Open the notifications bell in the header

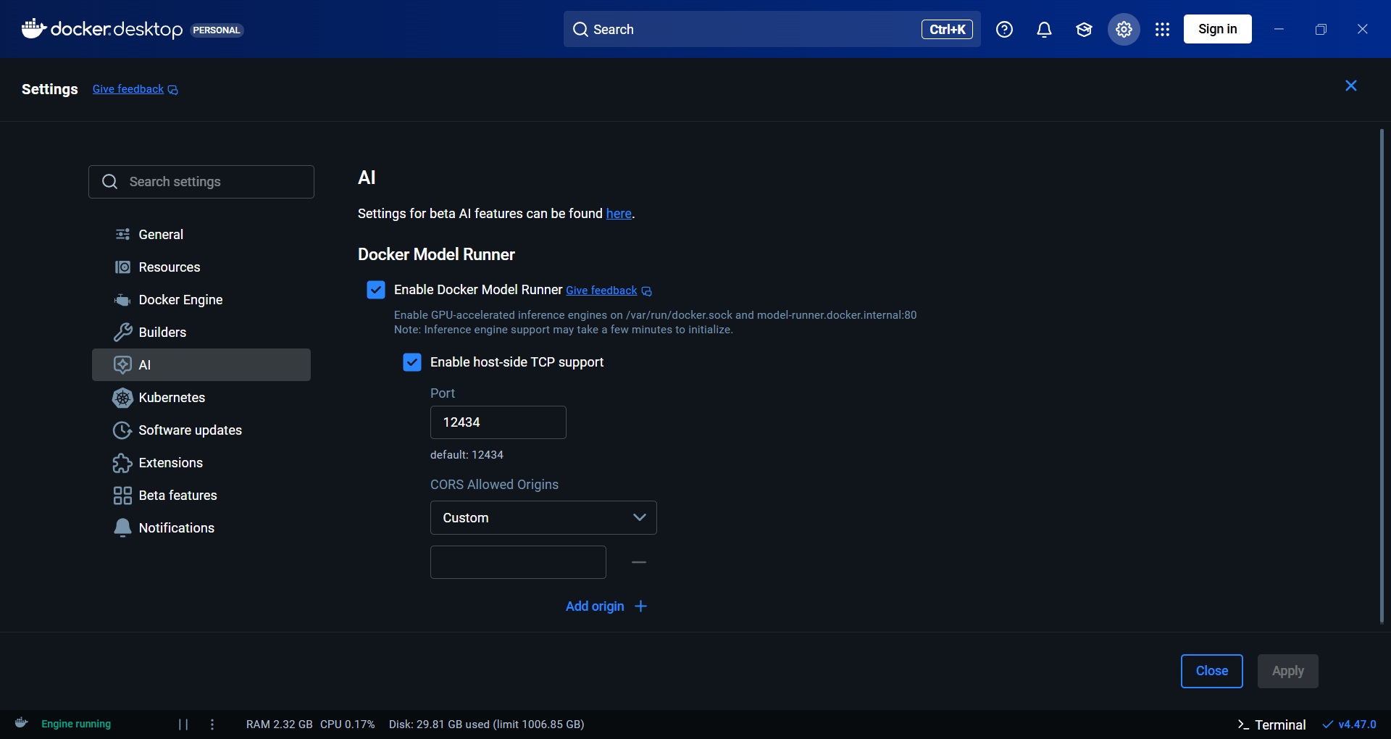(x=1044, y=30)
